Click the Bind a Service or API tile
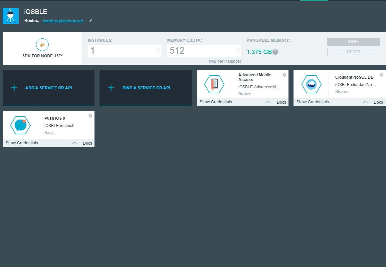This screenshot has height=267, width=386. [146, 88]
